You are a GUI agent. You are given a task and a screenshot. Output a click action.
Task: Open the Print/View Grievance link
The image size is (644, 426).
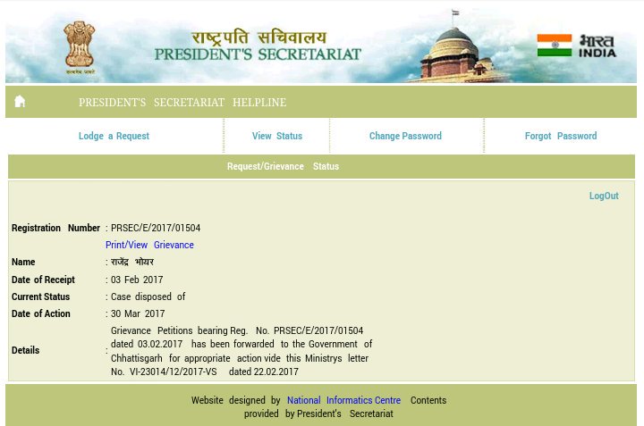149,245
